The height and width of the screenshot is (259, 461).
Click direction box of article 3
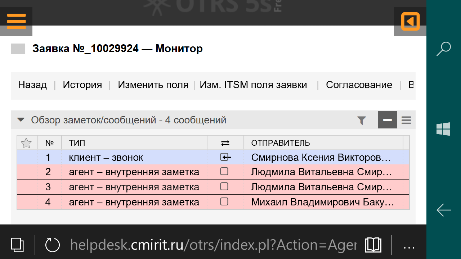[224, 186]
